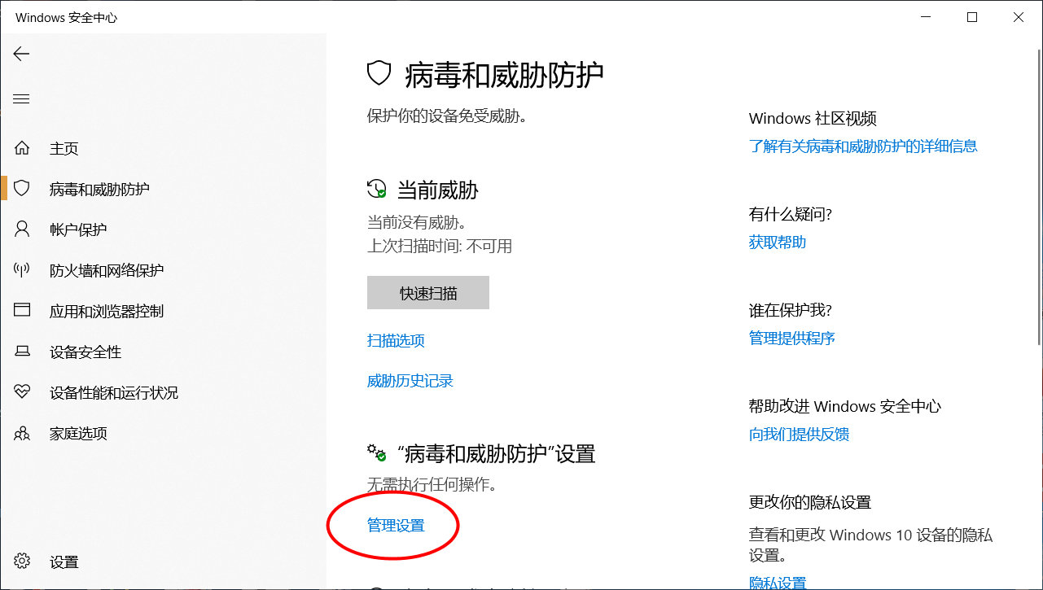This screenshot has height=590, width=1043.
Task: Start a 快速扫描
Action: (x=428, y=292)
